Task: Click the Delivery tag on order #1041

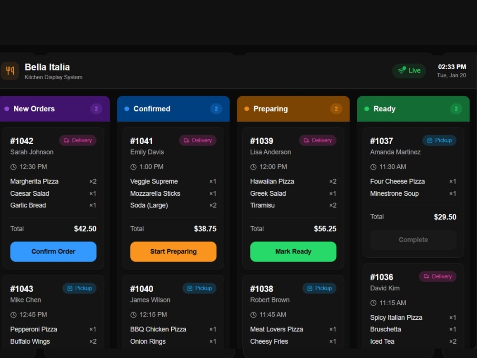Action: click(198, 140)
